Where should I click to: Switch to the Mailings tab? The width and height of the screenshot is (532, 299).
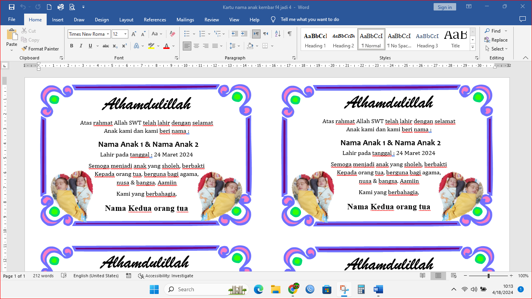(185, 19)
